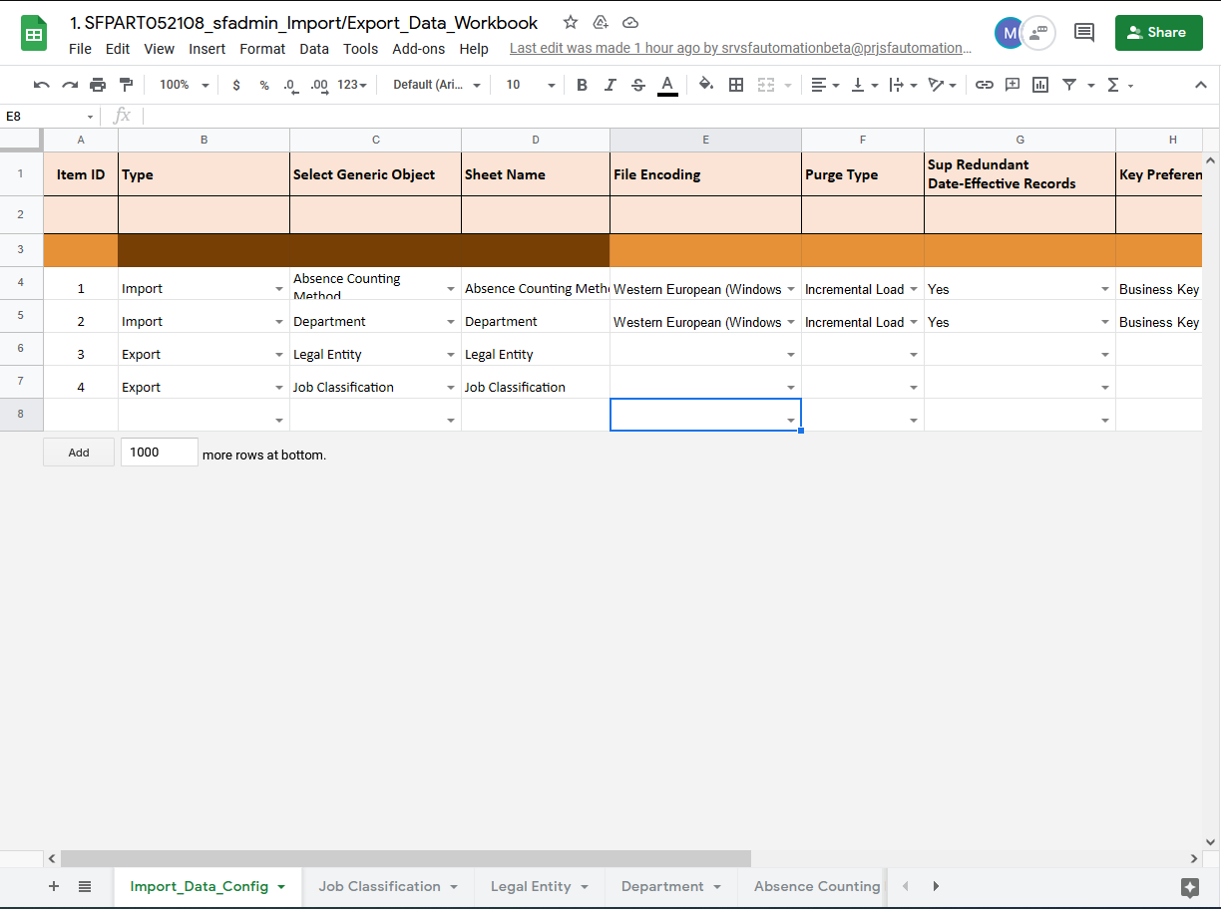The height and width of the screenshot is (909, 1221).
Task: Toggle italic formatting
Action: click(610, 85)
